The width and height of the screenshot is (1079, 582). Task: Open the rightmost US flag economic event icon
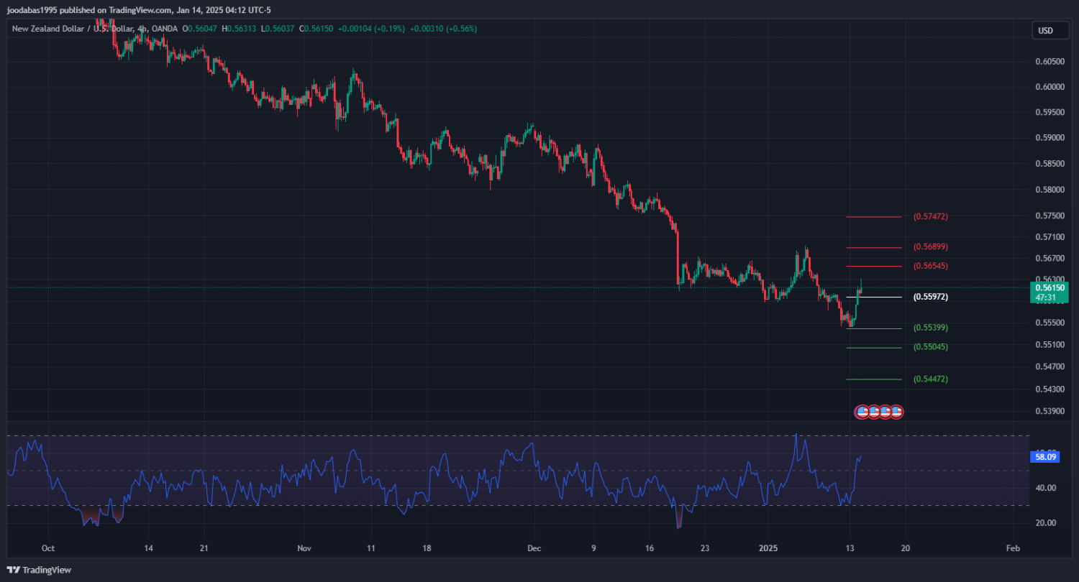pyautogui.click(x=896, y=412)
